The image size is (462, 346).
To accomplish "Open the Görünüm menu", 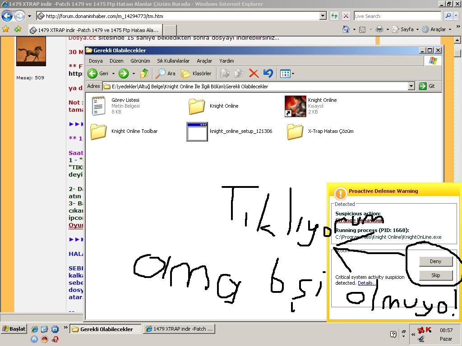I will [x=140, y=61].
